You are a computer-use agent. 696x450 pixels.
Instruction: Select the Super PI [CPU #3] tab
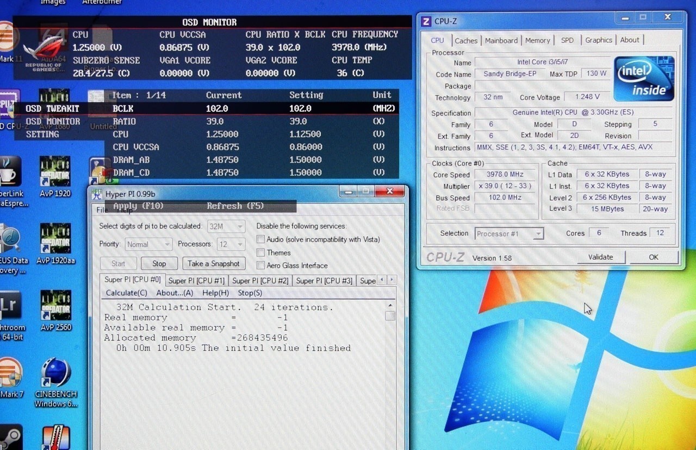324,281
